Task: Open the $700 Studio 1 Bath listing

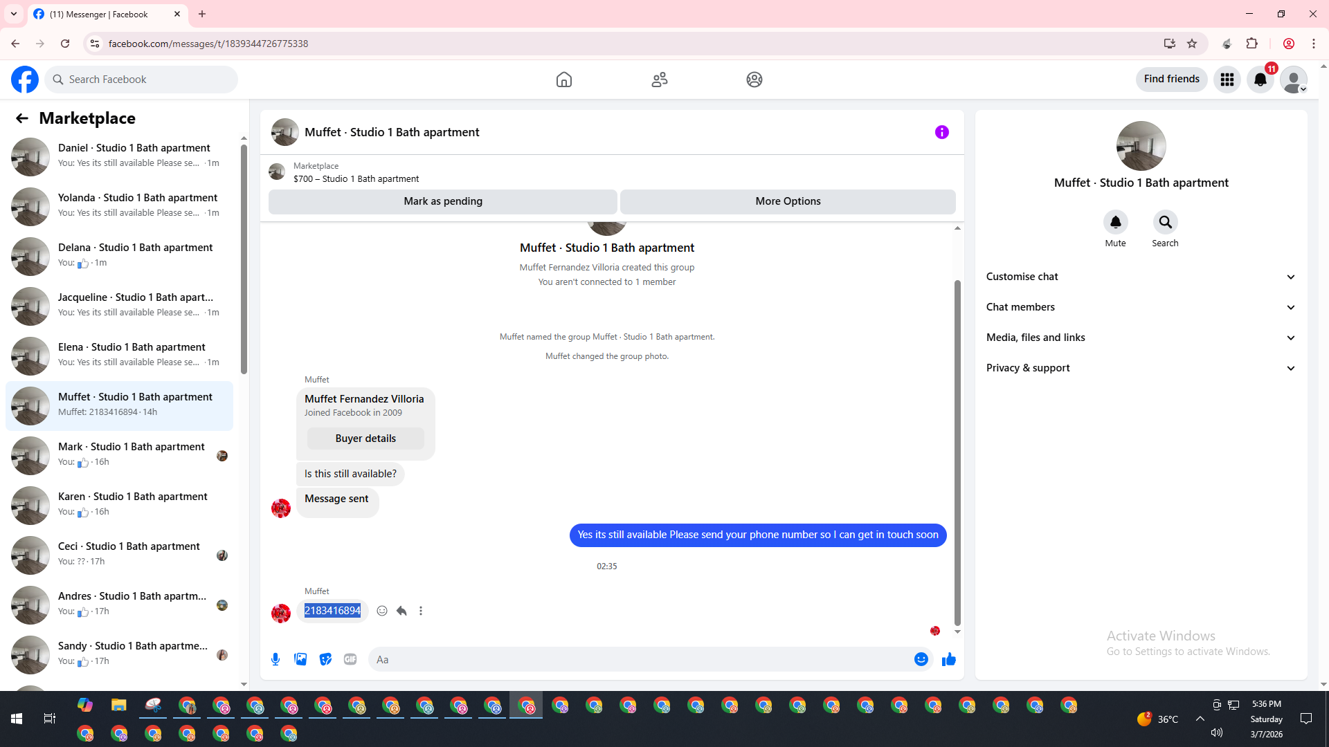Action: click(356, 179)
